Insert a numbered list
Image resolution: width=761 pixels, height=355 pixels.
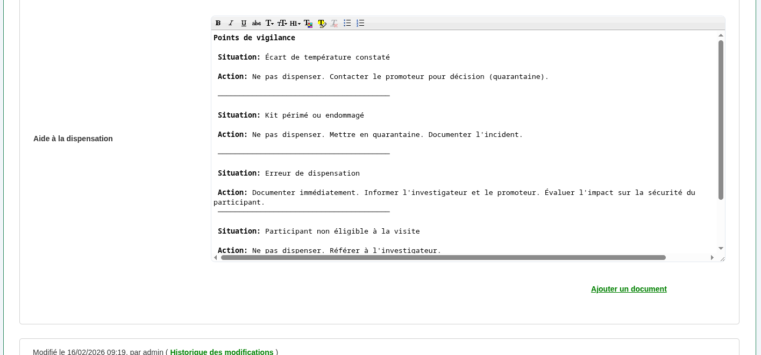coord(360,23)
